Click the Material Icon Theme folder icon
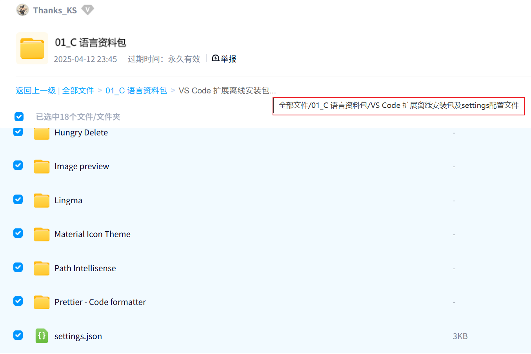The width and height of the screenshot is (531, 354). (42, 234)
